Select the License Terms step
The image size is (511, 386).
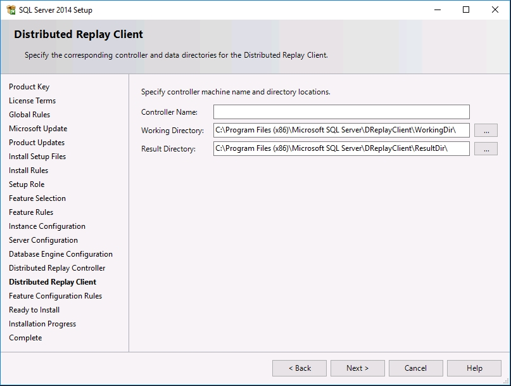pyautogui.click(x=32, y=101)
